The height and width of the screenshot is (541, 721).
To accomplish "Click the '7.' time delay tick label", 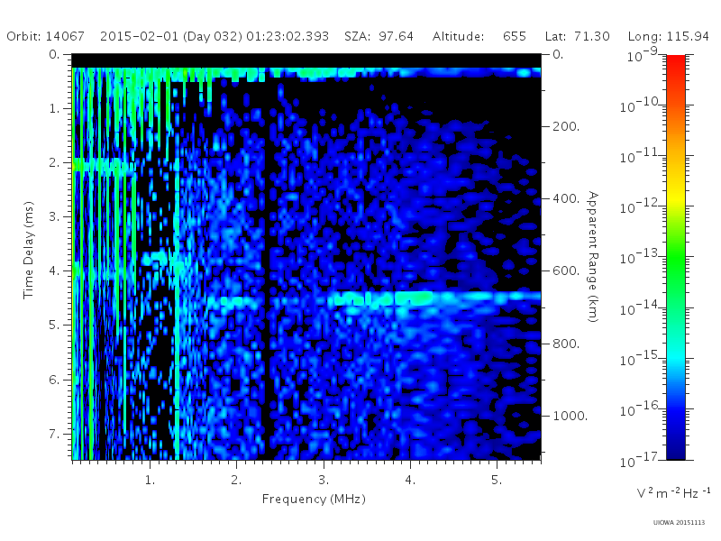I will pos(54,434).
